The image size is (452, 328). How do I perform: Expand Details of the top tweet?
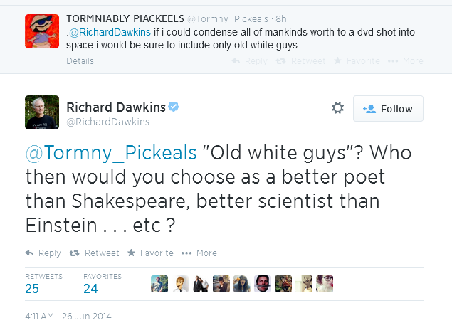click(x=80, y=61)
